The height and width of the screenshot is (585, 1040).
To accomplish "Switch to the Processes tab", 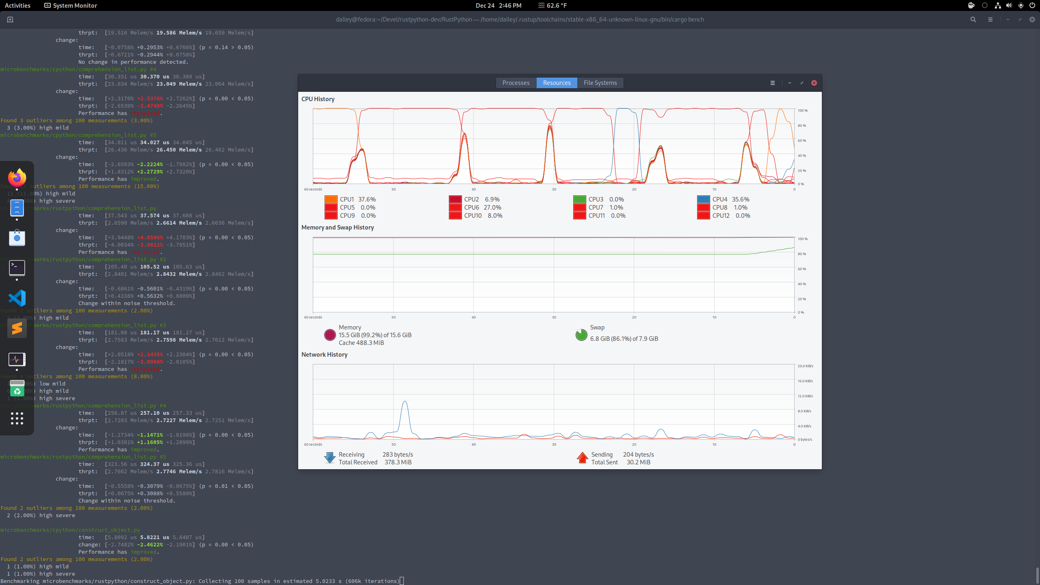I will (516, 83).
